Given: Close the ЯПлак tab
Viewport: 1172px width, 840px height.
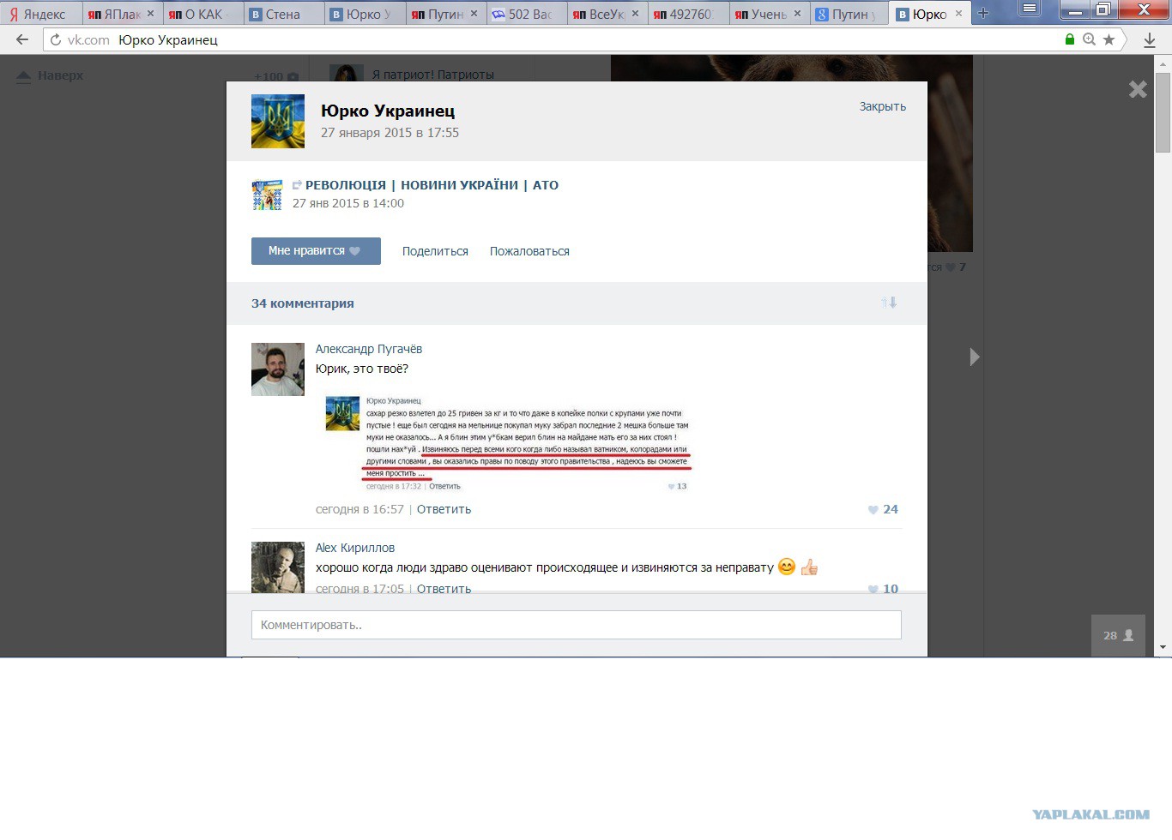Looking at the screenshot, I should pos(151,14).
